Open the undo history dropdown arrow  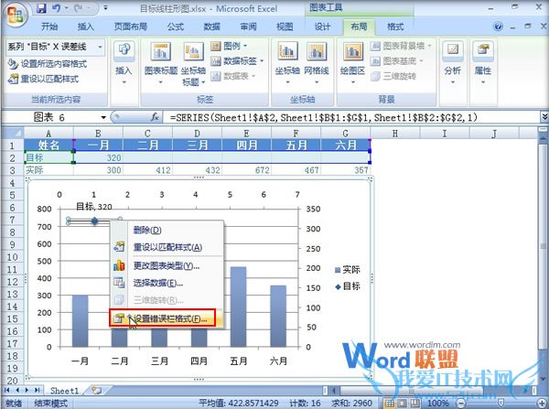pos(66,8)
